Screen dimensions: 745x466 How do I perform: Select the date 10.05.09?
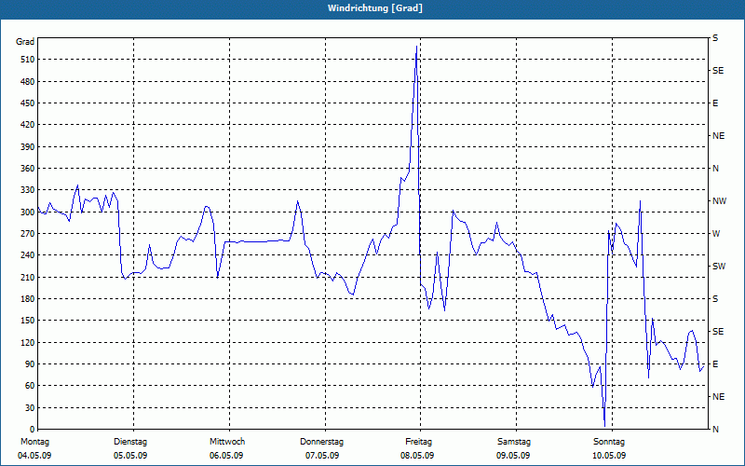pyautogui.click(x=609, y=456)
